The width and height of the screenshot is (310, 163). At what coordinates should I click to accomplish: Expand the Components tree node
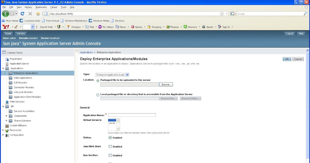[6, 116]
